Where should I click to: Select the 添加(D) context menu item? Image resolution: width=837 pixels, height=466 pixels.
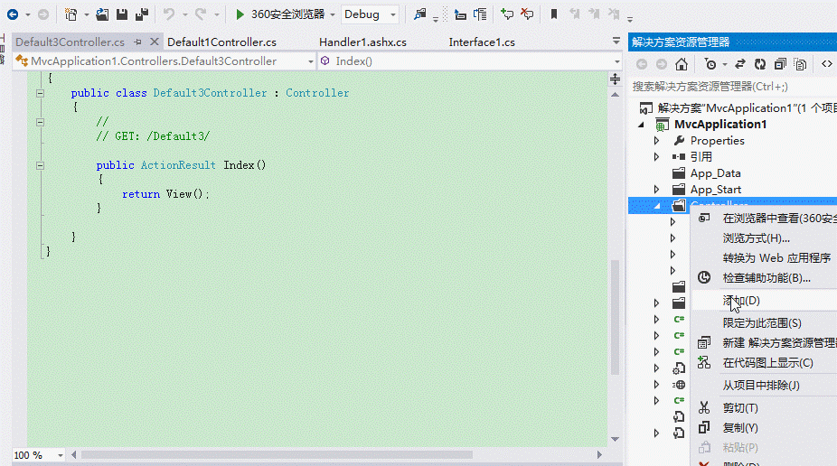[x=765, y=301]
